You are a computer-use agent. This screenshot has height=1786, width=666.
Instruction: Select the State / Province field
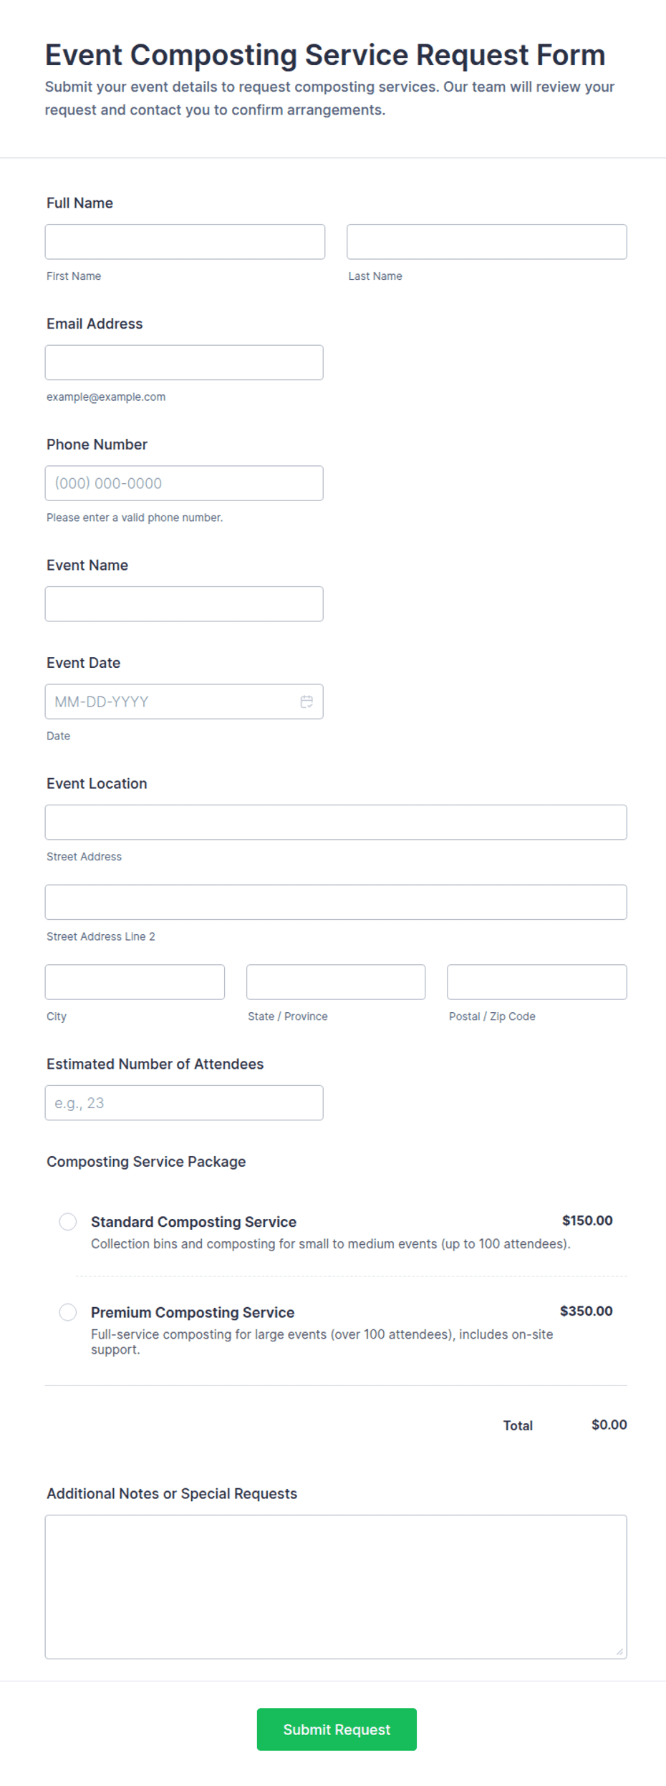pos(336,982)
